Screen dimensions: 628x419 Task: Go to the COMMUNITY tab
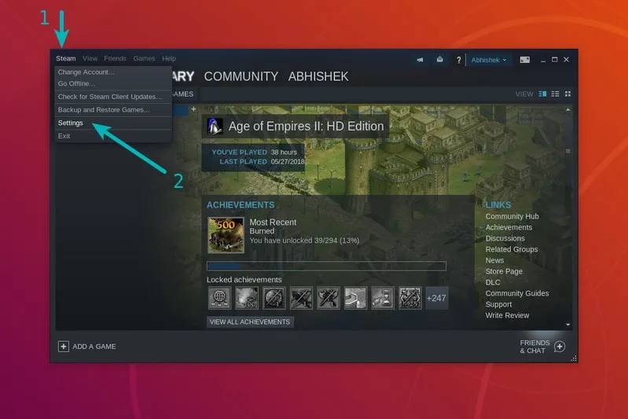coord(241,76)
